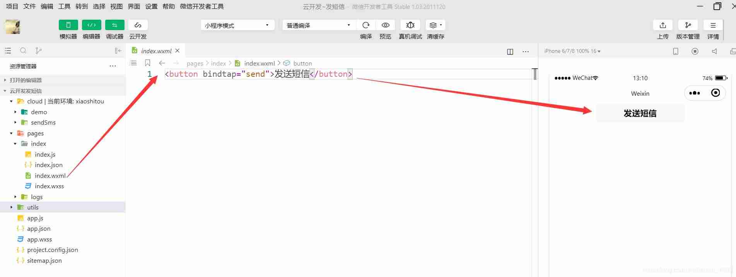
Task: Collapse the 云开发发短信 section
Action: [63, 91]
